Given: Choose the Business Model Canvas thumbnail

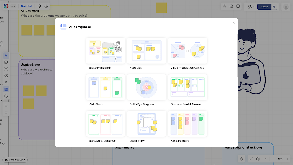Looking at the screenshot, I should [x=188, y=87].
